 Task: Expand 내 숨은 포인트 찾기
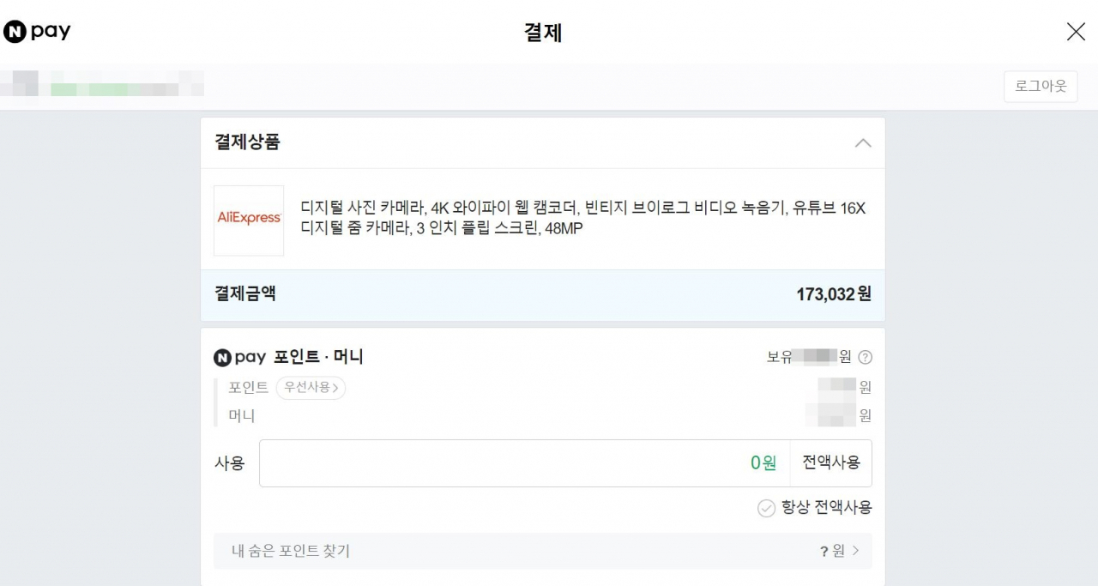(542, 551)
